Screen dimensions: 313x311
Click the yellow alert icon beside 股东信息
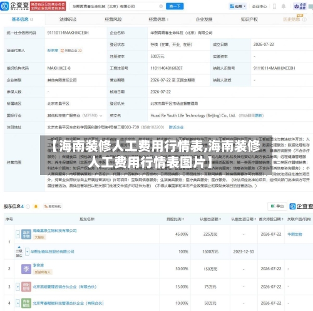pos(36,206)
